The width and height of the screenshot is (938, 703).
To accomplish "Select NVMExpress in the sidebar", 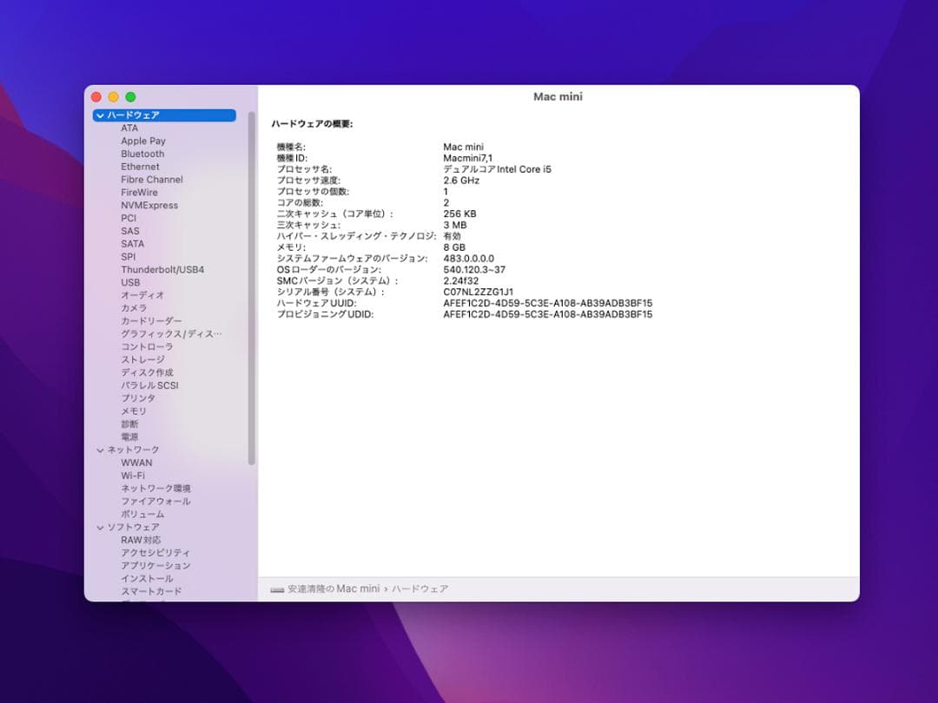I will click(x=149, y=206).
